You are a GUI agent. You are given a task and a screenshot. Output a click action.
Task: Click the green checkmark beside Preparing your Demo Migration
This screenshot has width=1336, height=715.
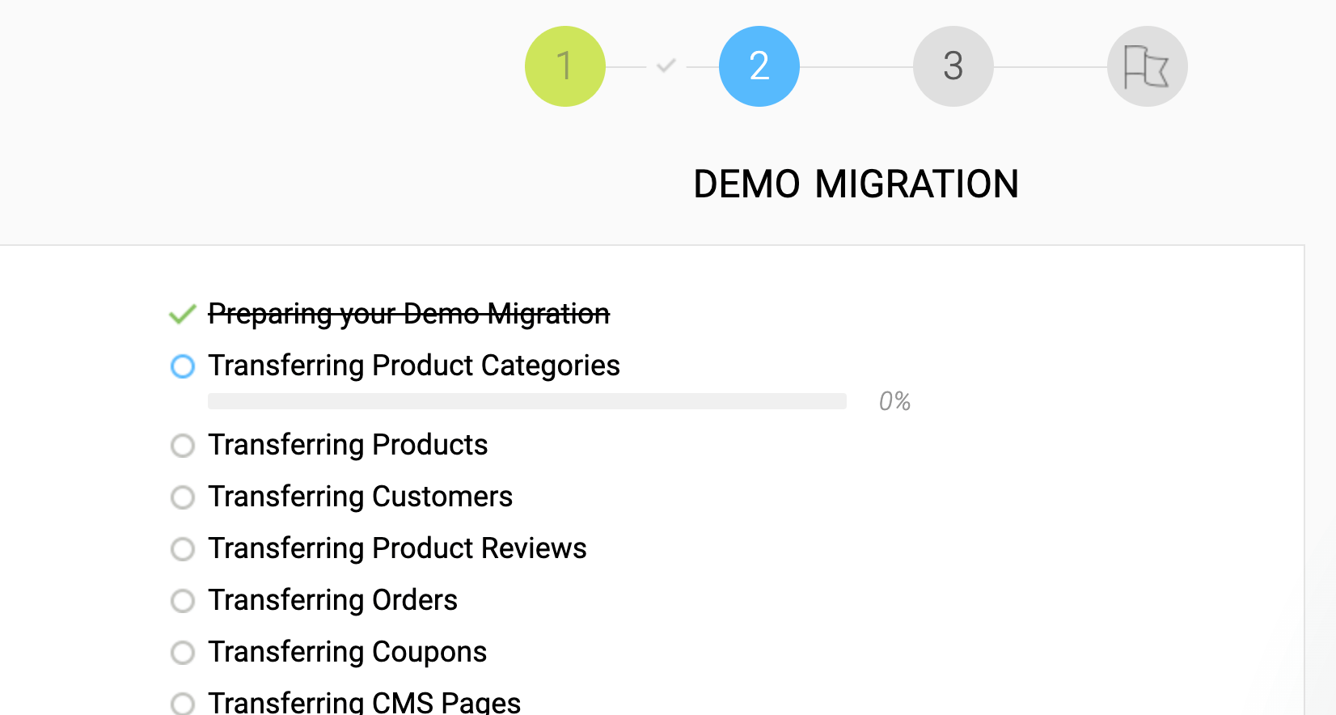[183, 314]
